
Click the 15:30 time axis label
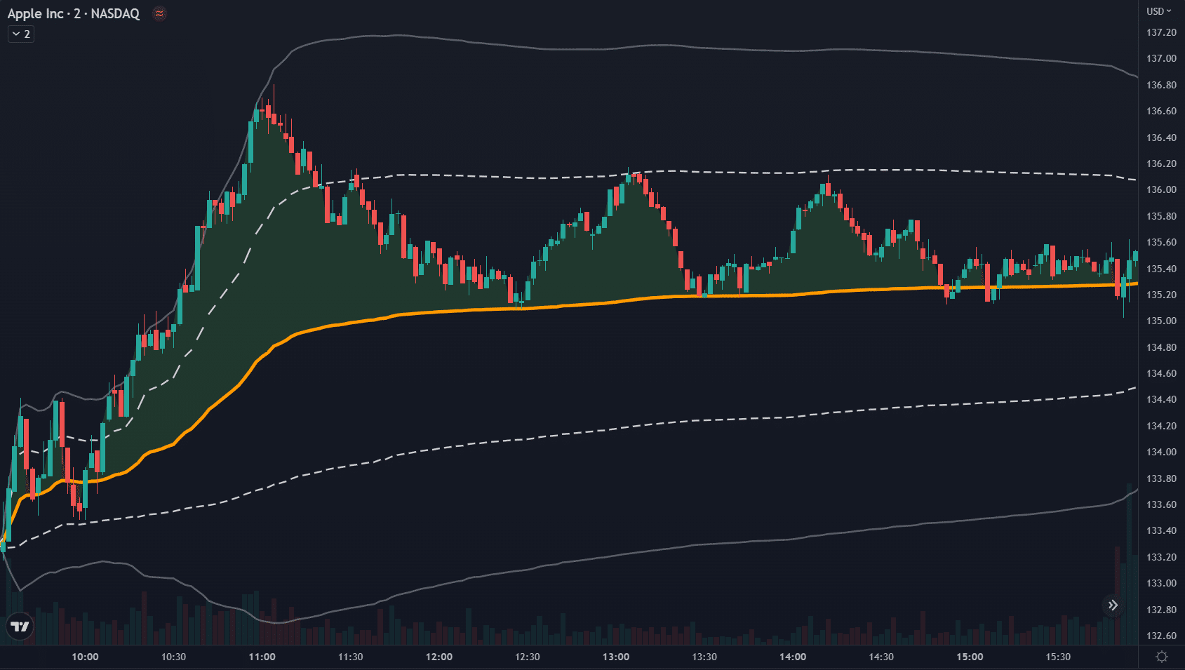coord(1058,657)
